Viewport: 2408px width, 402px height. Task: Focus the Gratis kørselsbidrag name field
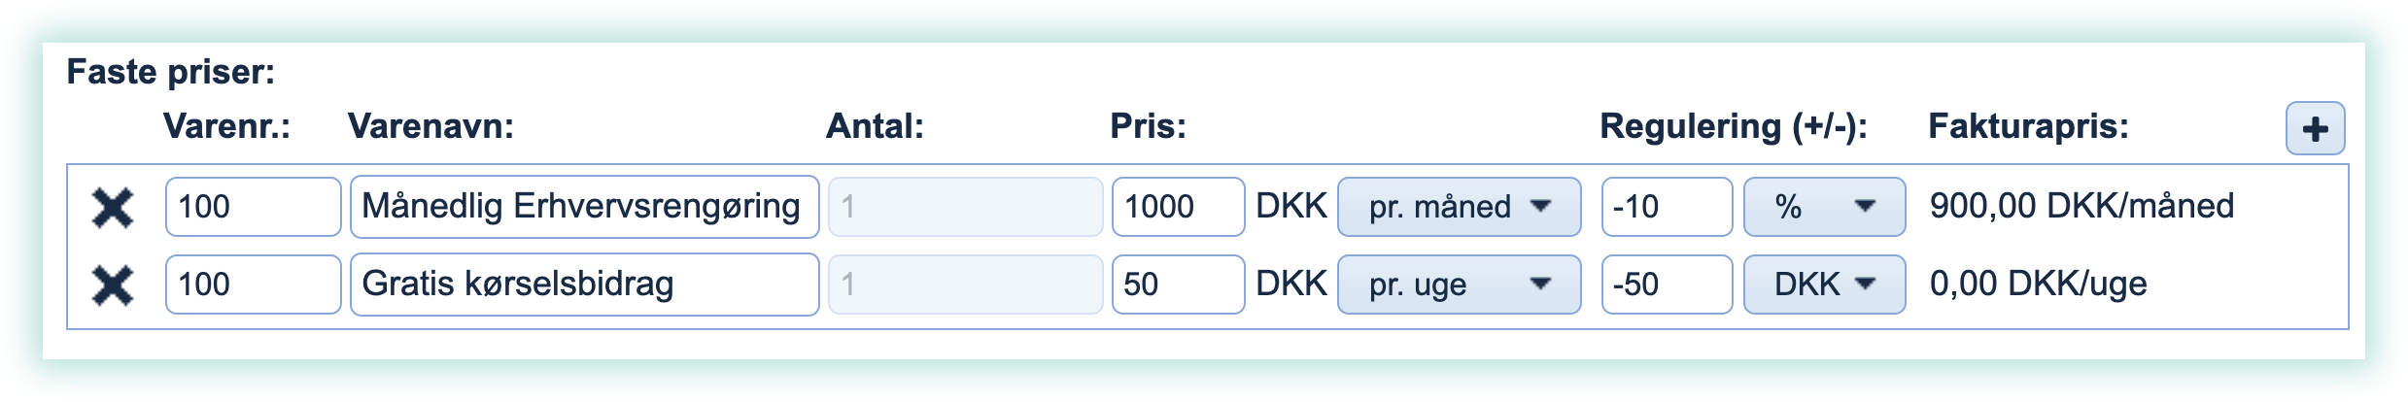click(584, 285)
